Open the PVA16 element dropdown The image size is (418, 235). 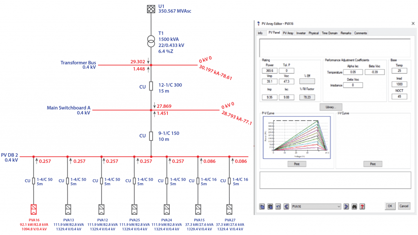[x=316, y=206]
